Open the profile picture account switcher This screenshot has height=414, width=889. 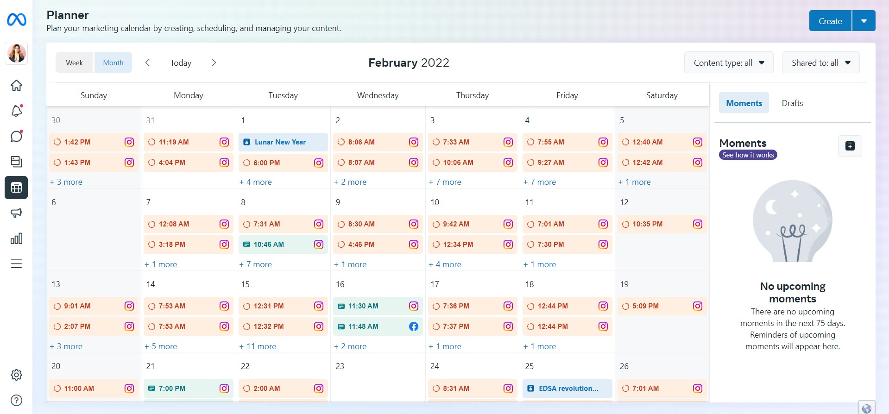click(x=16, y=53)
